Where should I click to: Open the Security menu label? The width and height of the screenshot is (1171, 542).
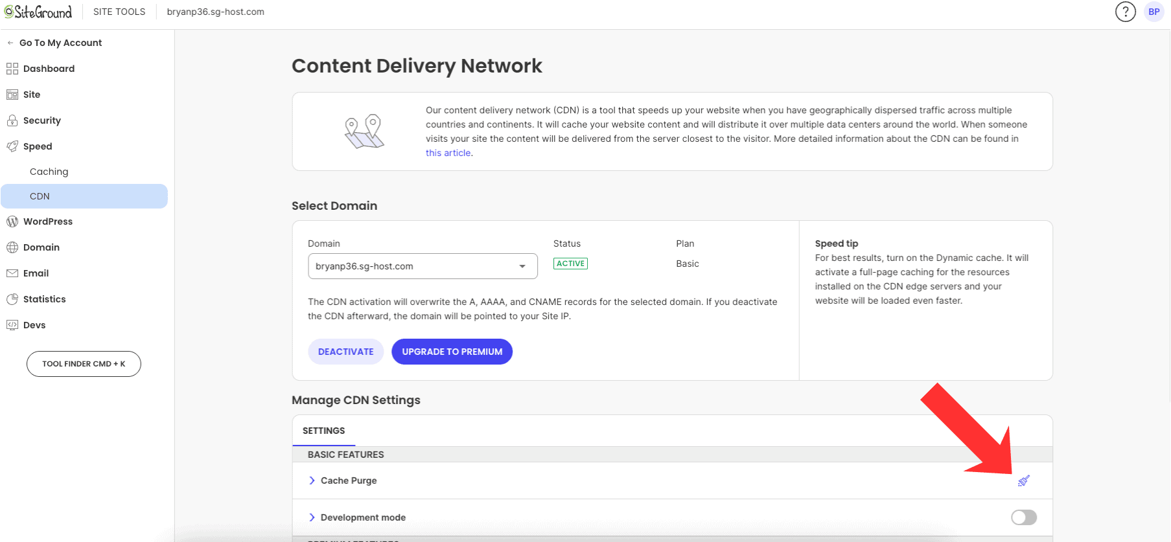(42, 120)
